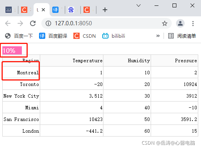
Task: Expand hidden bookmarks chevron
Action: click(158, 36)
